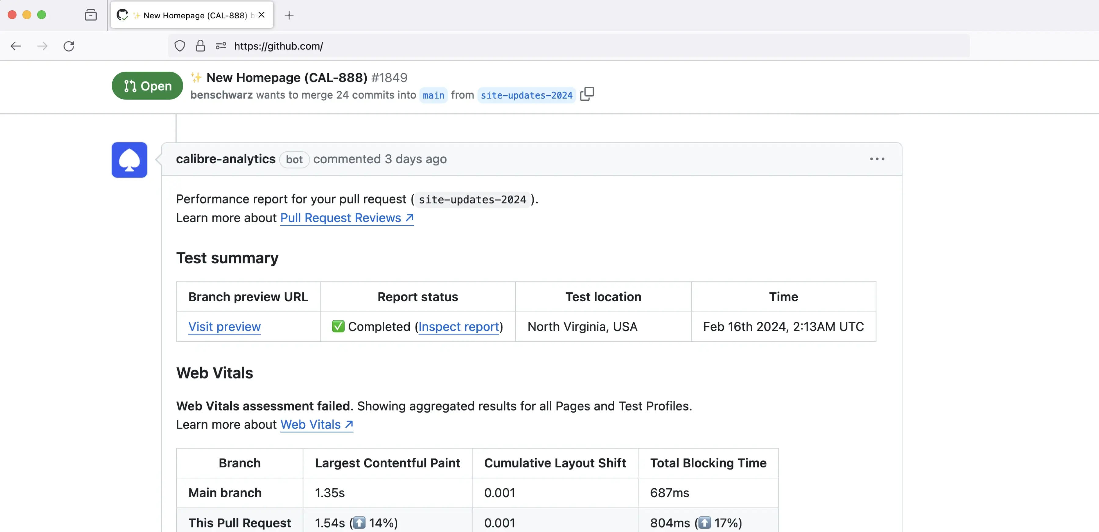Select the New Homepage (CAL-888) tab
1099x532 pixels.
[x=192, y=15]
